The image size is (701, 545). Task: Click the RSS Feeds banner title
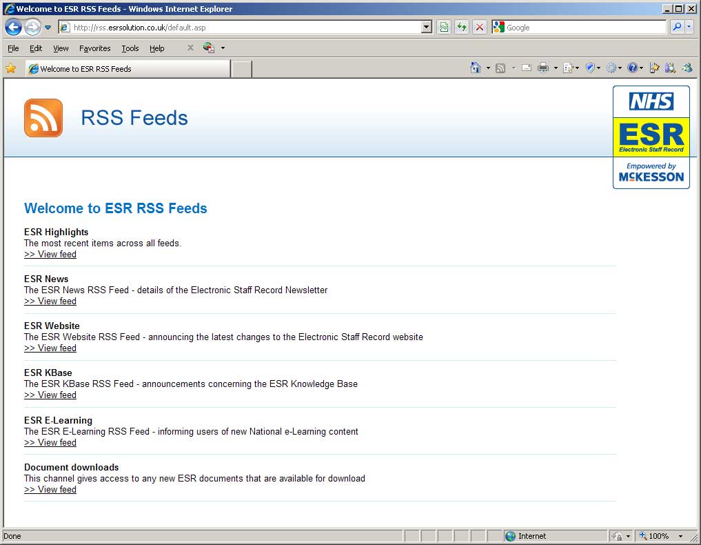[x=134, y=118]
